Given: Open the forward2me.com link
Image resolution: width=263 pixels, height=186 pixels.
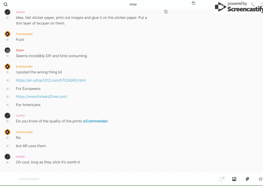Looking at the screenshot, I should coord(41,96).
